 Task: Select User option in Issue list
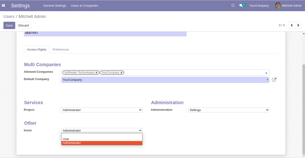102,139
